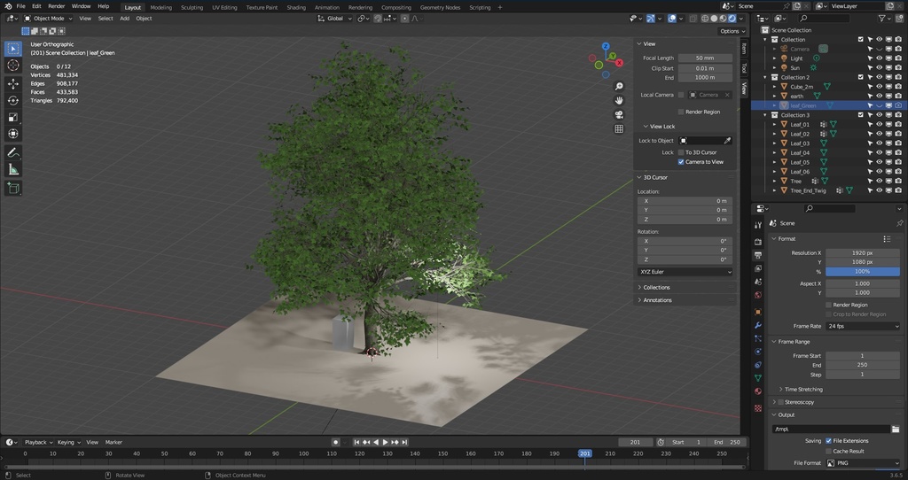The height and width of the screenshot is (480, 908).
Task: Hide the Tree object with eye icon
Action: pos(879,181)
